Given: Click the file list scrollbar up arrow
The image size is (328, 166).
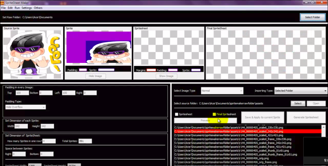Looking at the screenshot, I should click(x=324, y=127).
